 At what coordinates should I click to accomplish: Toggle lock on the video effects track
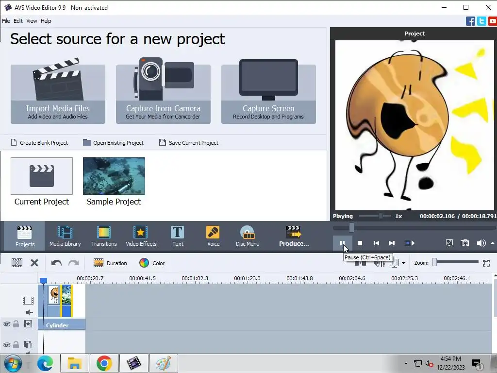(16, 324)
